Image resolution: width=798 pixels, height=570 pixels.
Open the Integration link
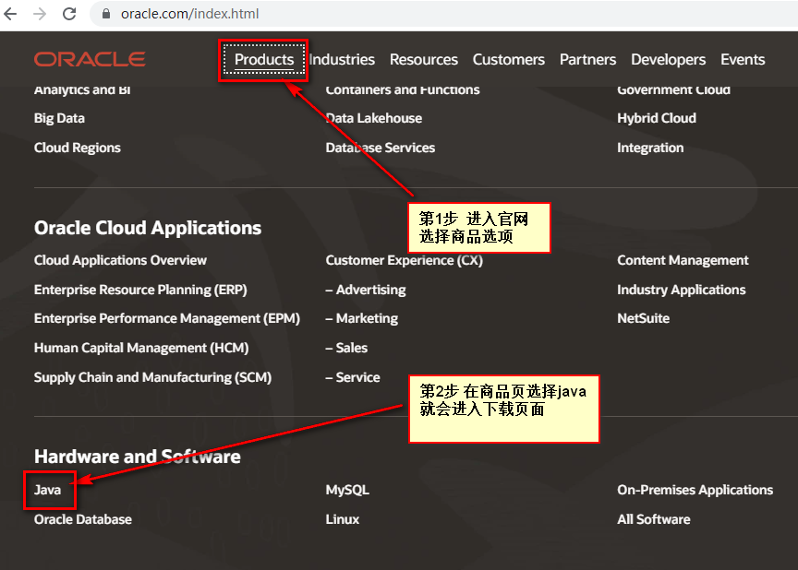tap(650, 148)
